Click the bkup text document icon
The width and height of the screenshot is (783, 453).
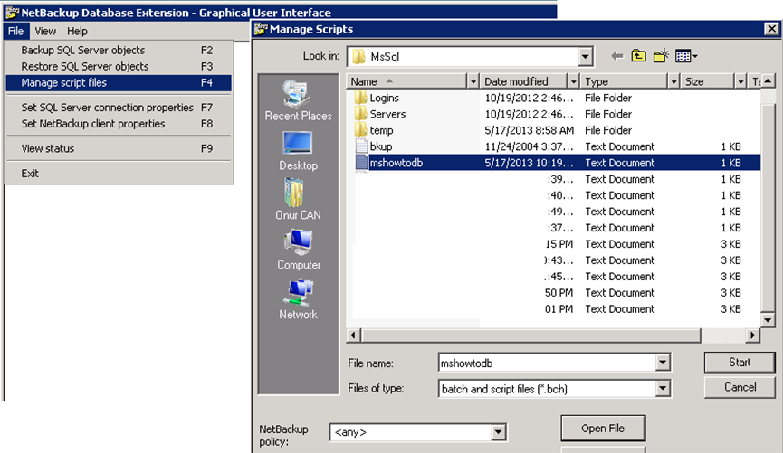point(361,146)
